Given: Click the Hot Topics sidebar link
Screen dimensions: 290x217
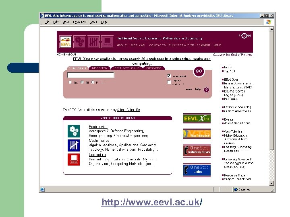Looking at the screenshot, I should (231, 99).
